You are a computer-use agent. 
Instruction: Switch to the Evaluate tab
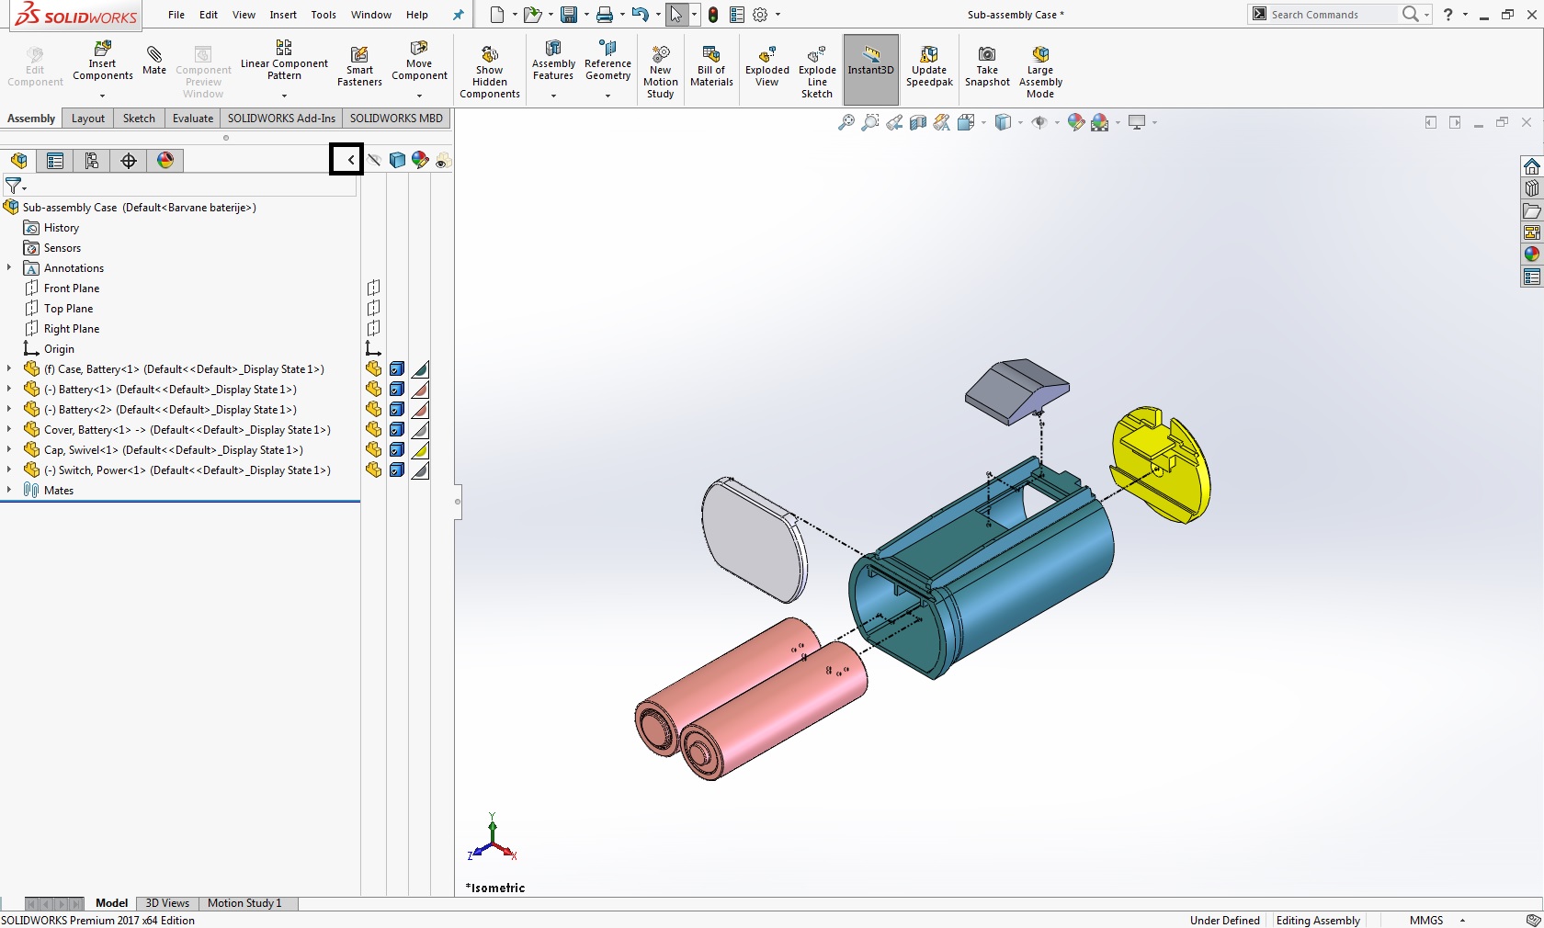pyautogui.click(x=192, y=119)
